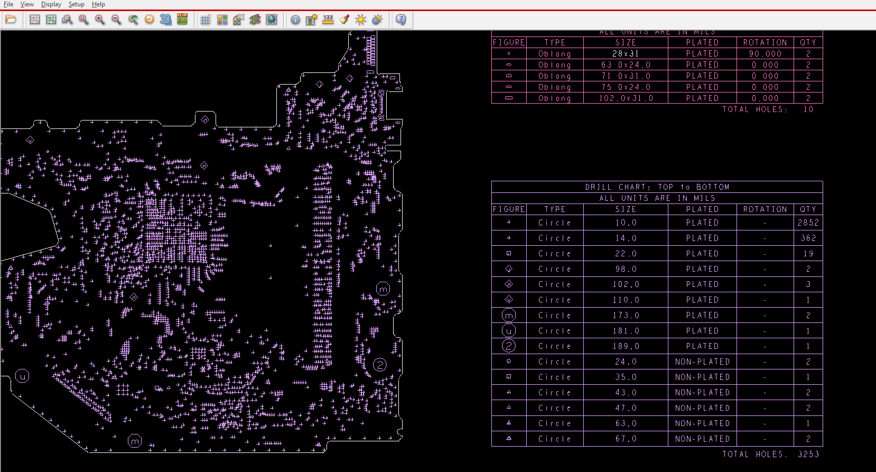Click the zoom out magnifier icon
This screenshot has width=876, height=472.
click(x=116, y=20)
